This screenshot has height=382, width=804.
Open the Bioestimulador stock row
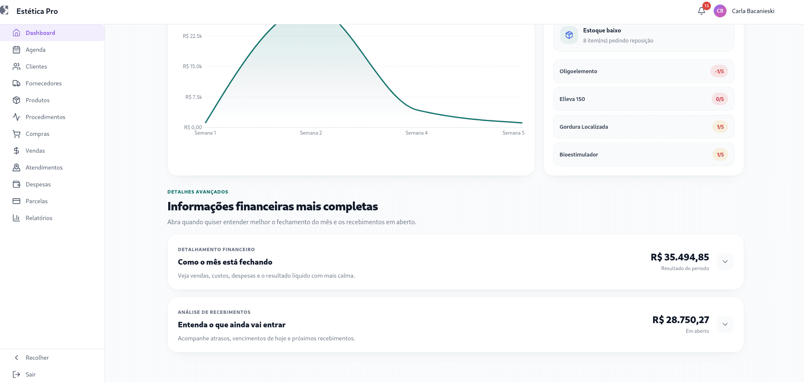click(644, 154)
